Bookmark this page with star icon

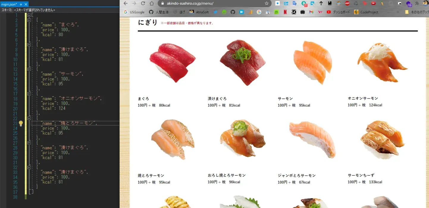point(266,3)
